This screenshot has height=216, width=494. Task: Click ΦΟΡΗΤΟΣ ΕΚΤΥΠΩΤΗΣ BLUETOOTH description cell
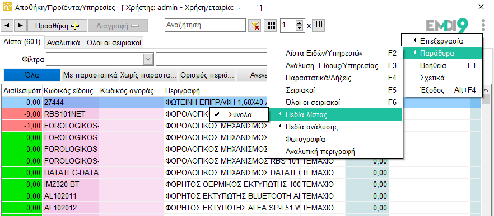click(232, 196)
